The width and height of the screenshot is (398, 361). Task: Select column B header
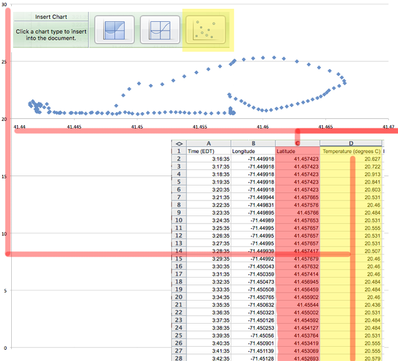[252, 143]
